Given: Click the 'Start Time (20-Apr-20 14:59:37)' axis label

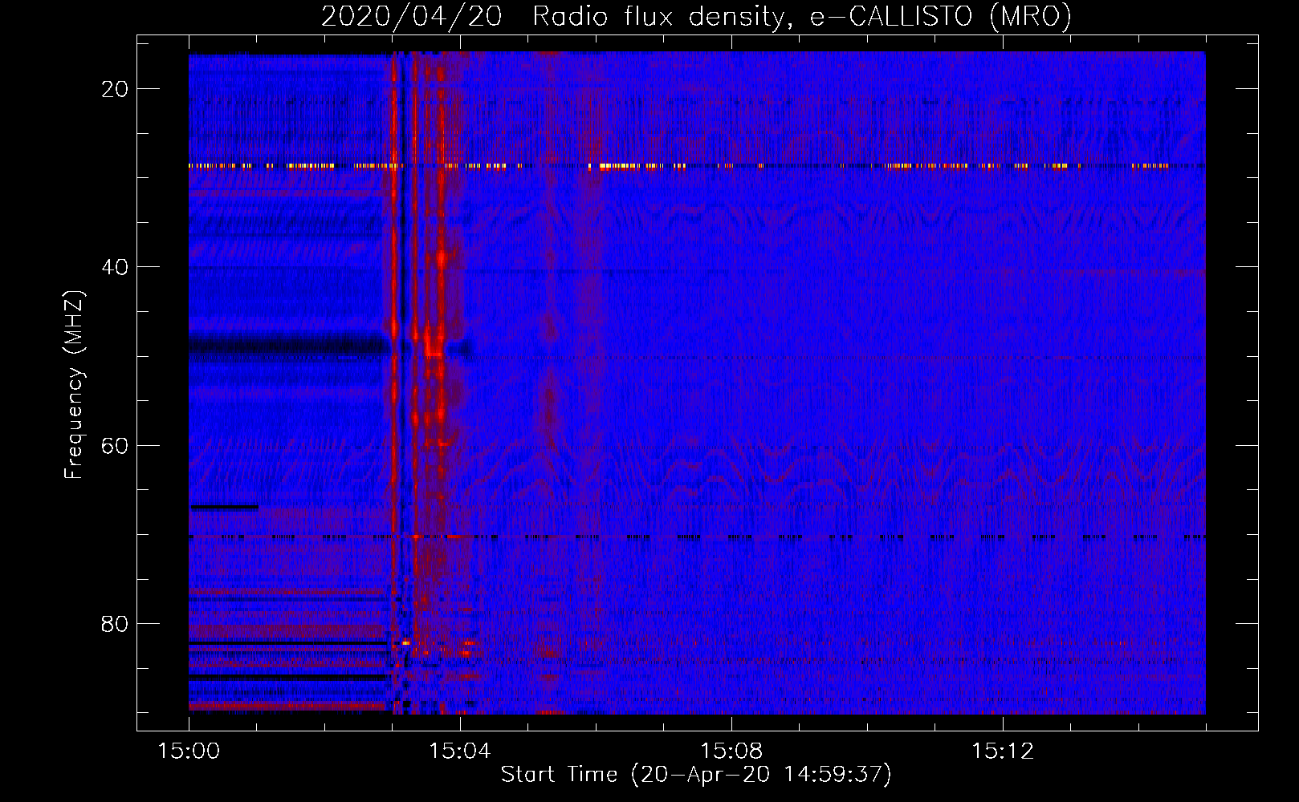Looking at the screenshot, I should pyautogui.click(x=696, y=775).
